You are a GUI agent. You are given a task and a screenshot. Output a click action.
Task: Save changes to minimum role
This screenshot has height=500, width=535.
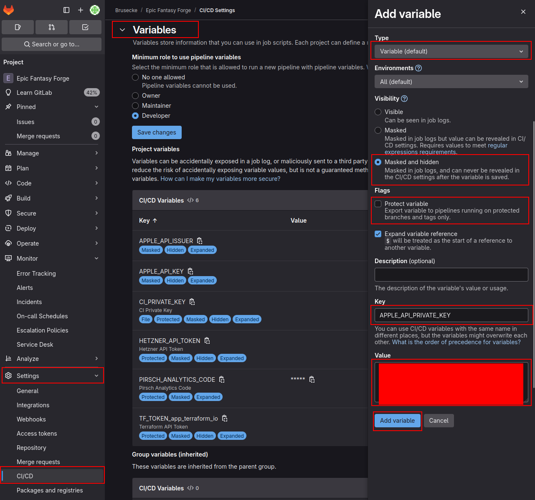coord(157,132)
